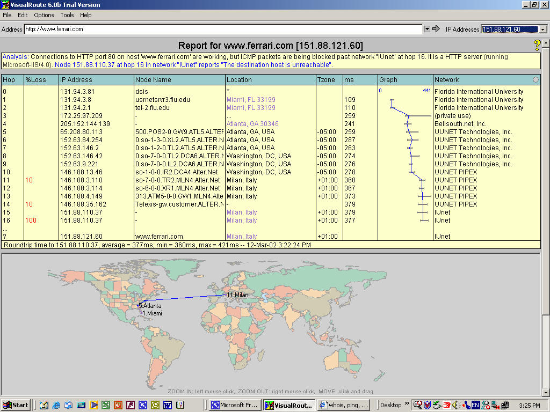550x412 pixels.
Task: Launch Access from quick launch bar
Action: tap(131, 405)
